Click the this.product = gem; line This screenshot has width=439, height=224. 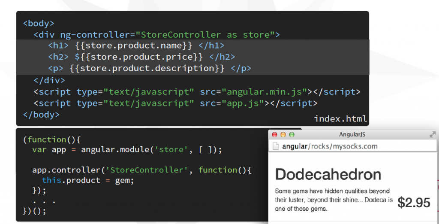88,180
